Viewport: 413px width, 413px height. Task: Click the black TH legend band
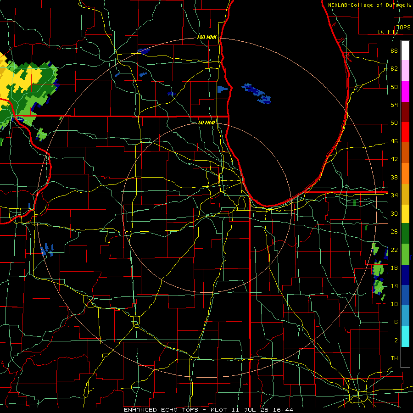(x=405, y=357)
